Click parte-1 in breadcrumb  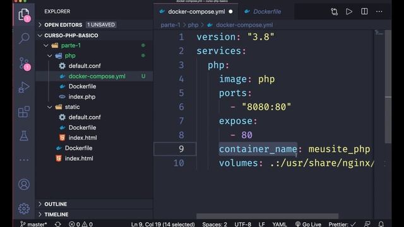tap(170, 25)
